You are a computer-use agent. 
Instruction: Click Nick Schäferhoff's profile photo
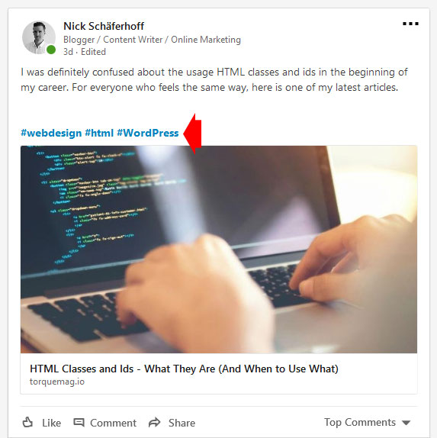pyautogui.click(x=39, y=37)
